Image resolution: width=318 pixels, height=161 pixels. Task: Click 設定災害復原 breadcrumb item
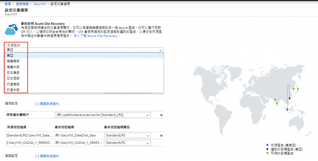(x=60, y=4)
